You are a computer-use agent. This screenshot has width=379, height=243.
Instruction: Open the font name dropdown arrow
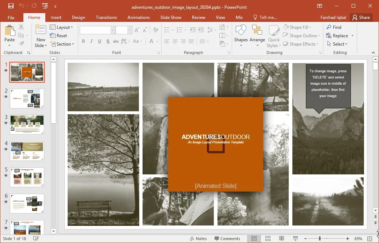113,30
